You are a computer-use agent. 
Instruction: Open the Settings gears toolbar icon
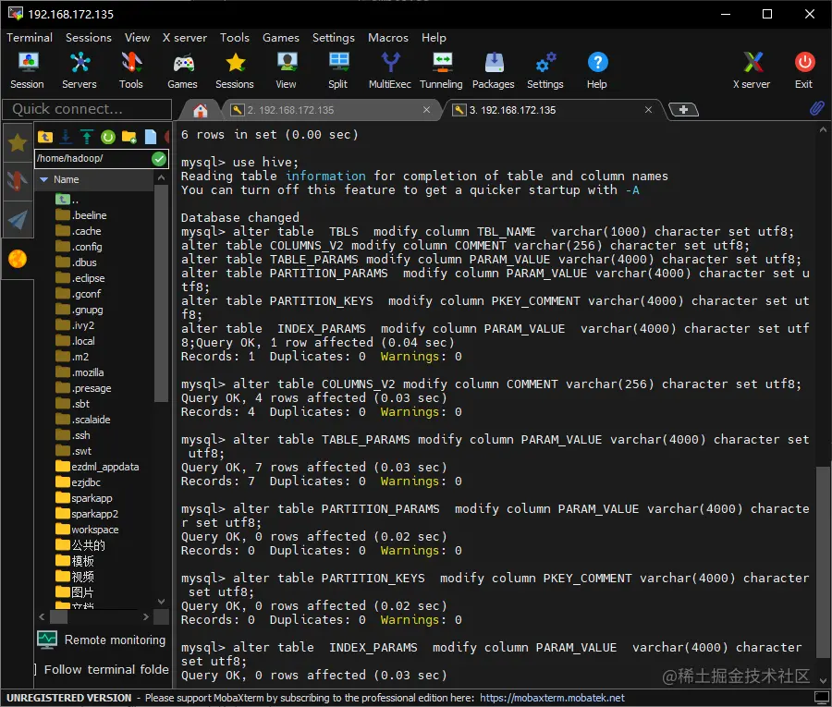pyautogui.click(x=544, y=70)
